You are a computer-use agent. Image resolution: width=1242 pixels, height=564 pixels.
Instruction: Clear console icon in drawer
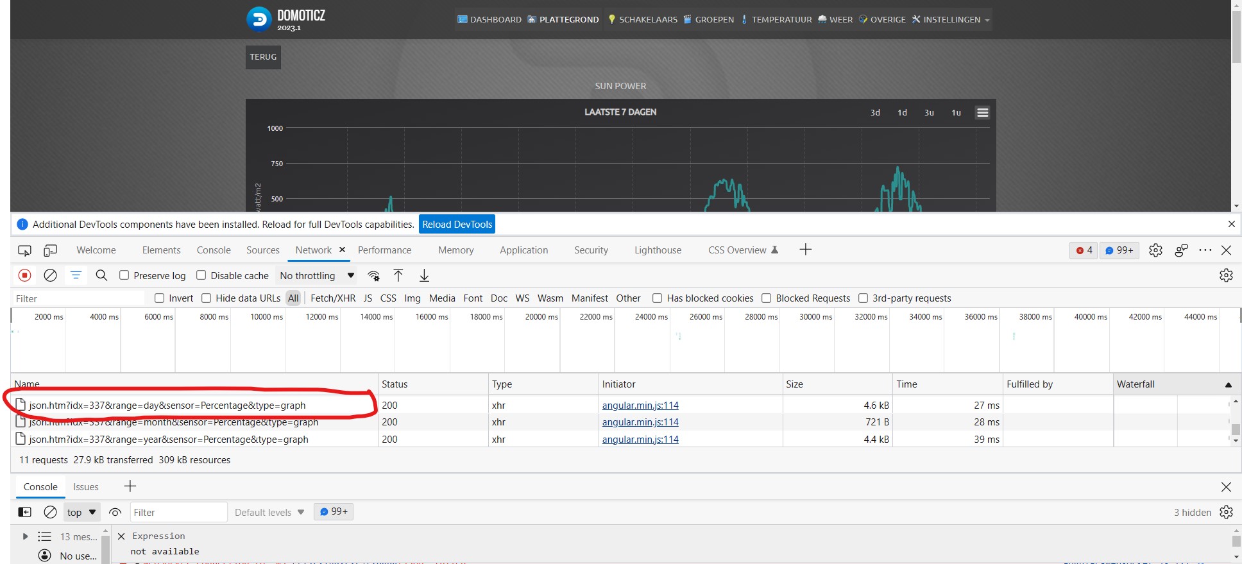[x=50, y=512]
